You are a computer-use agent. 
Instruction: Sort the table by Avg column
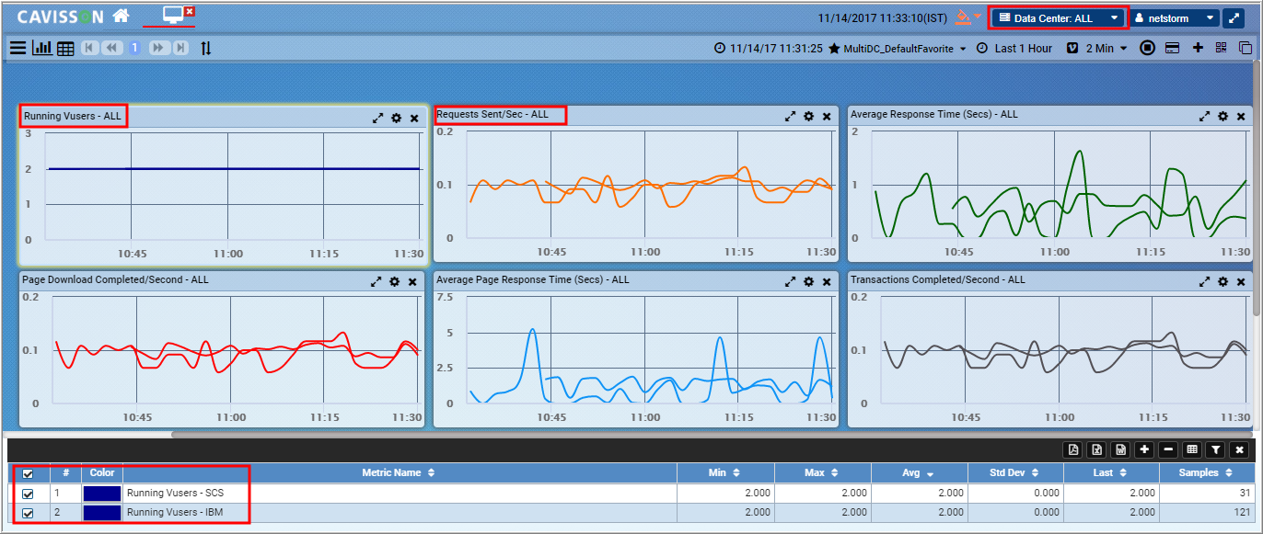(x=920, y=473)
